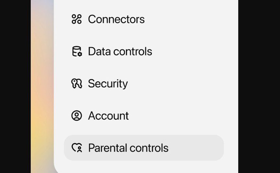Click the black area right of the panel
280x173 pixels.
point(259,86)
